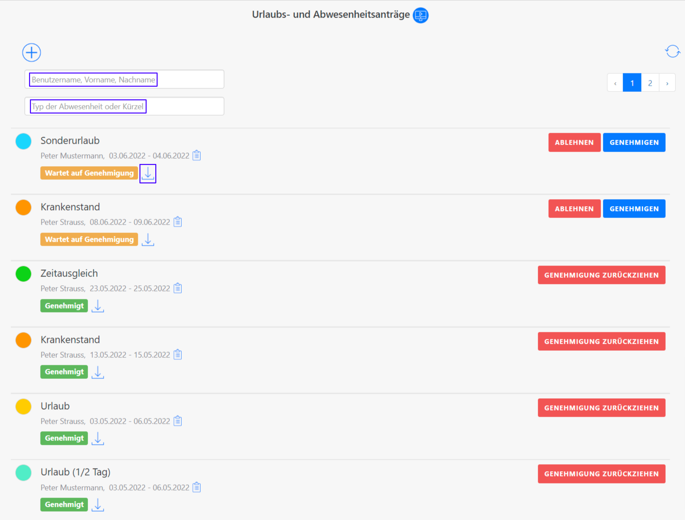
Task: Click the absence type or Kürzel filter field
Action: point(124,106)
